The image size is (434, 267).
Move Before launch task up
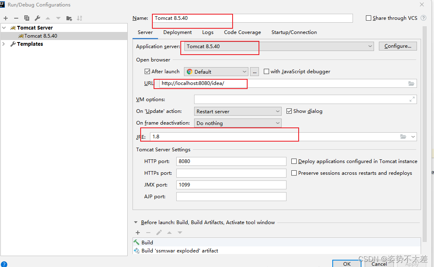click(169, 233)
